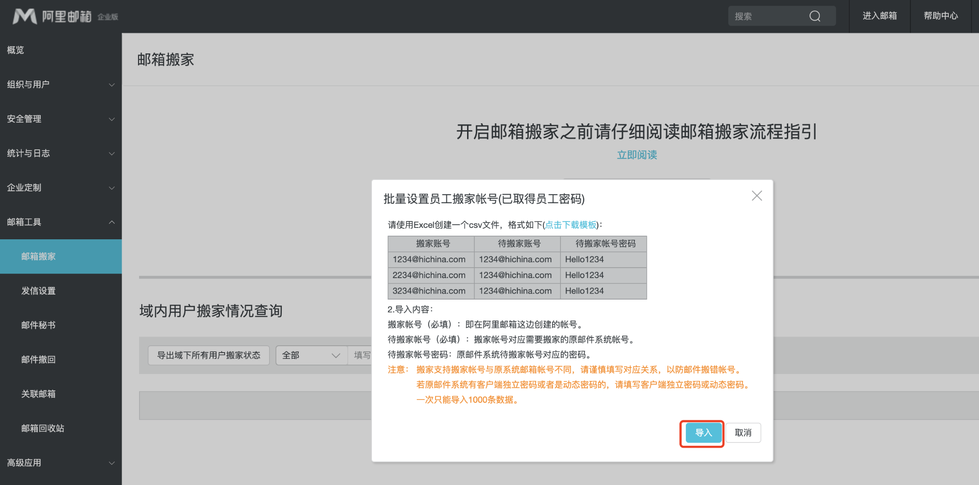
Task: Click 点击下载模板 template download link
Action: point(570,225)
